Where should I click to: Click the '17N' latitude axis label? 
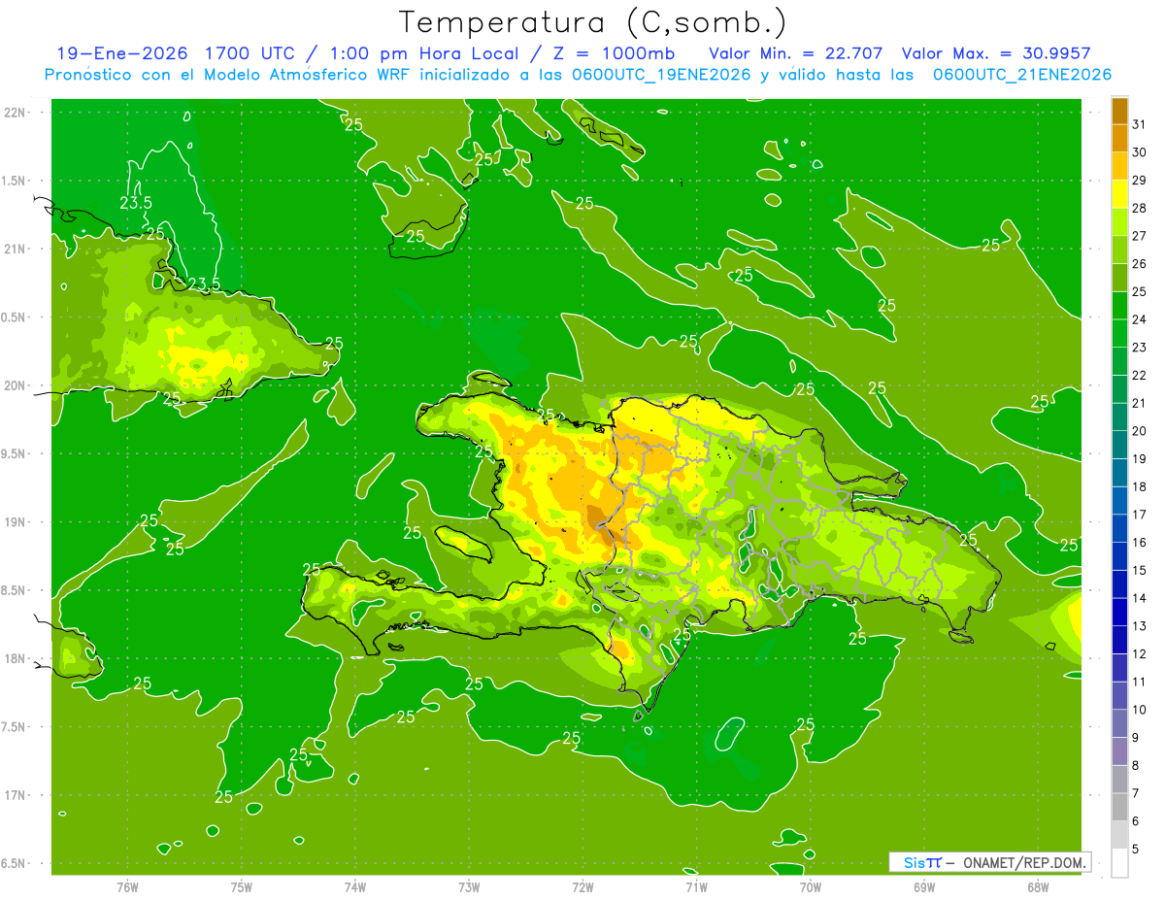[x=15, y=795]
